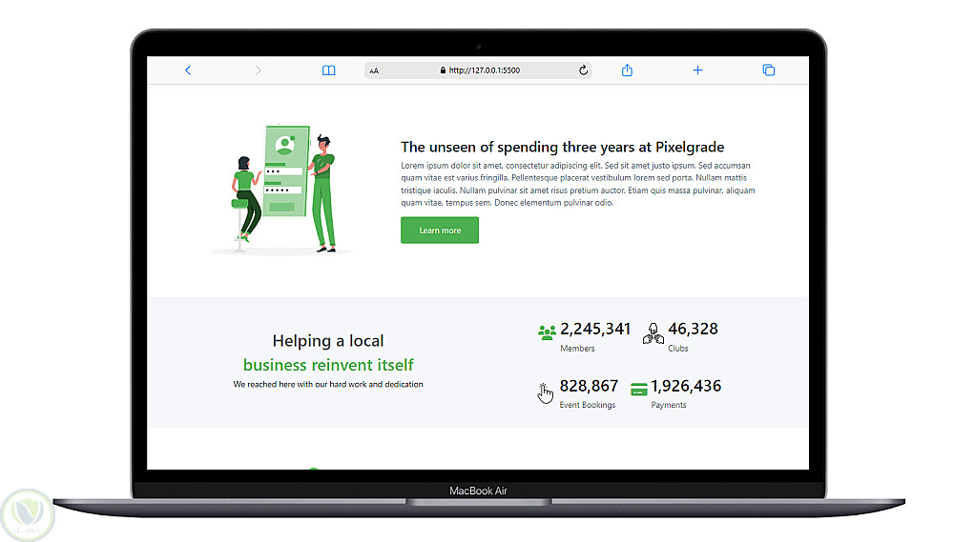Reload the page with the refresh icon
Screen dimensions: 954x542
pyautogui.click(x=584, y=70)
